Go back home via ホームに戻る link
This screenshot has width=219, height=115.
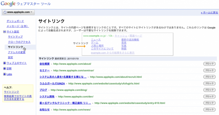point(209,13)
